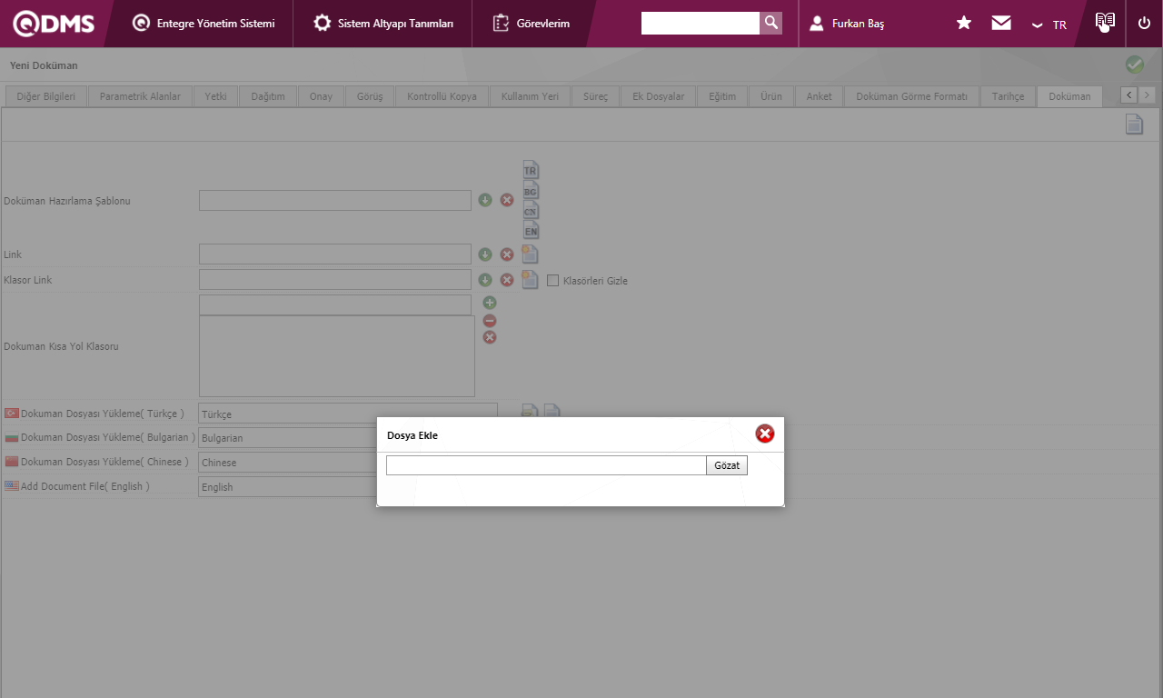
Task: Open the Görevlerim menu
Action: point(532,24)
